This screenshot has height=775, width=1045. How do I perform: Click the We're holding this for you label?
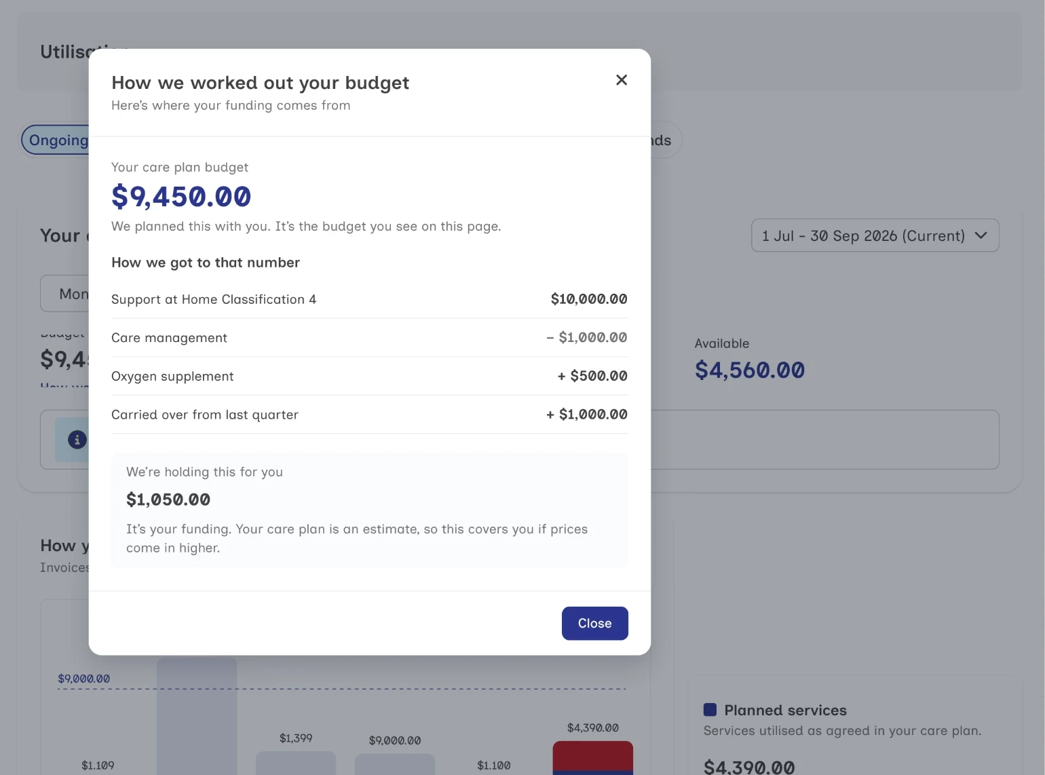click(x=204, y=472)
